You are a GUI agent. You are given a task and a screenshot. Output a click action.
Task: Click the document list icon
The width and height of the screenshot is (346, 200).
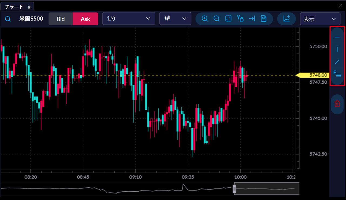264,19
